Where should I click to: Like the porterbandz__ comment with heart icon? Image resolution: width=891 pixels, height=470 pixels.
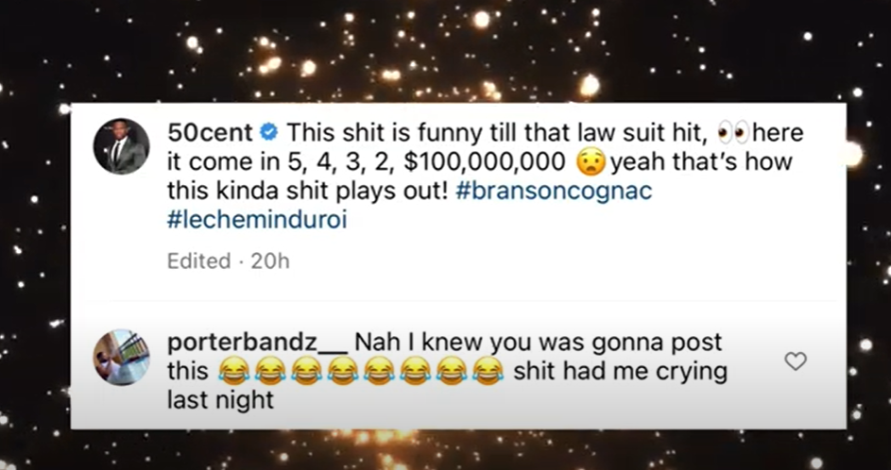tap(795, 361)
